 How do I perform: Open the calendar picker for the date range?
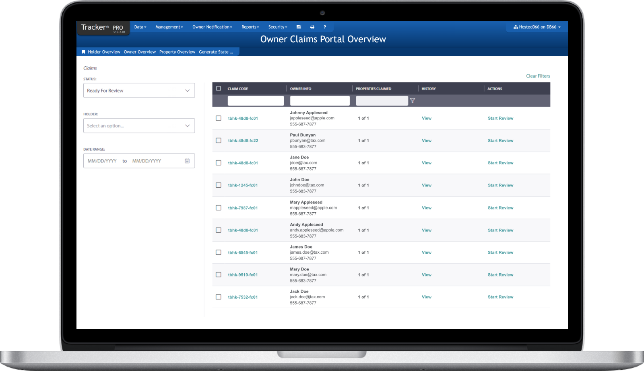[187, 160]
